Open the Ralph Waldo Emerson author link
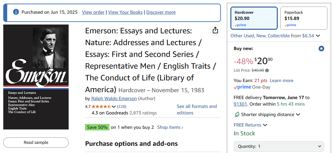 (114, 98)
